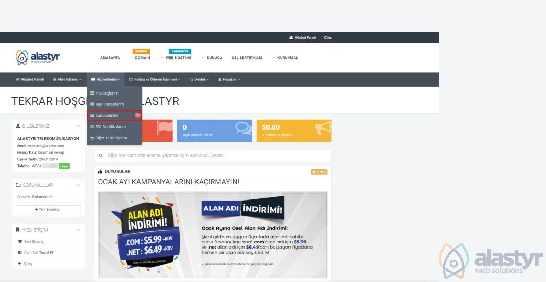The height and width of the screenshot is (282, 546).
Task: Click ALASTYR TELEKOMÜNİKASYON account name
Action: point(48,138)
